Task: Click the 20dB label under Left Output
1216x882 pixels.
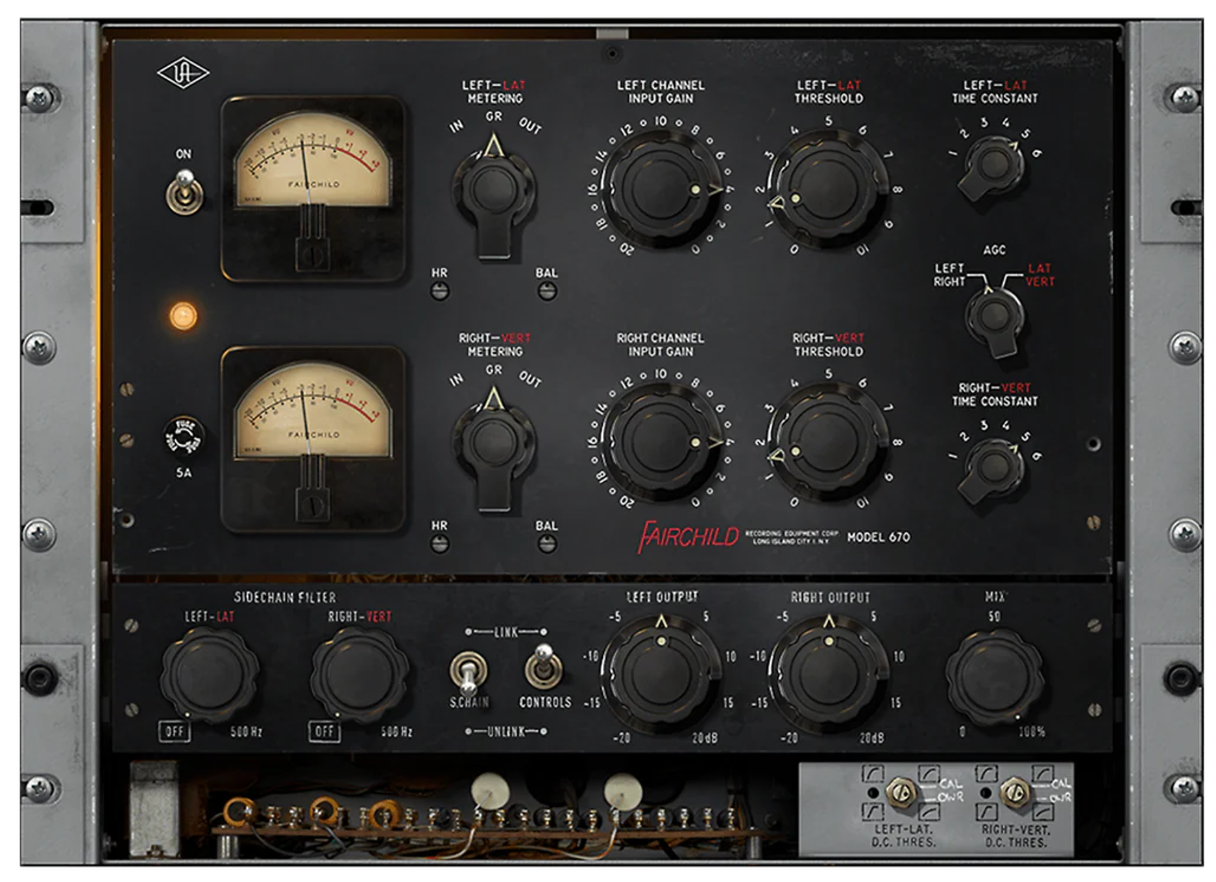Action: pos(704,738)
